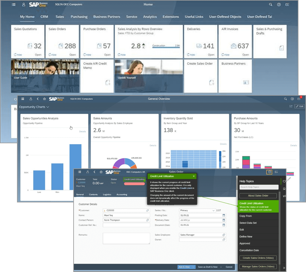The width and height of the screenshot is (306, 272).
Task: Open global search with the magnifier icon
Action: click(270, 4)
